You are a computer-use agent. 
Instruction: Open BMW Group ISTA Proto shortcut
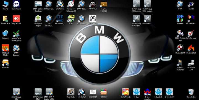click(x=137, y=21)
